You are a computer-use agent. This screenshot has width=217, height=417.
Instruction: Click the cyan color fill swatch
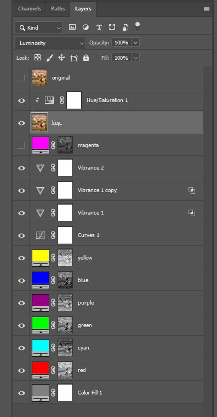41,347
